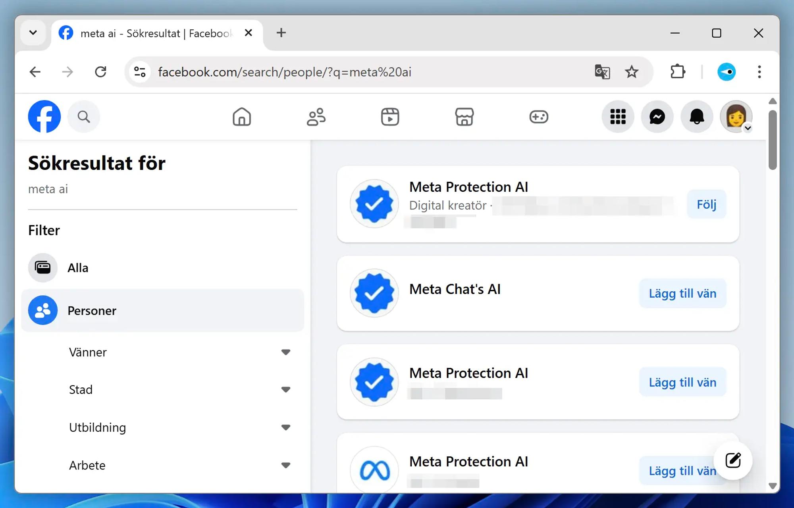Click the Facebook search magnifier icon
This screenshot has width=794, height=508.
pyautogui.click(x=83, y=117)
